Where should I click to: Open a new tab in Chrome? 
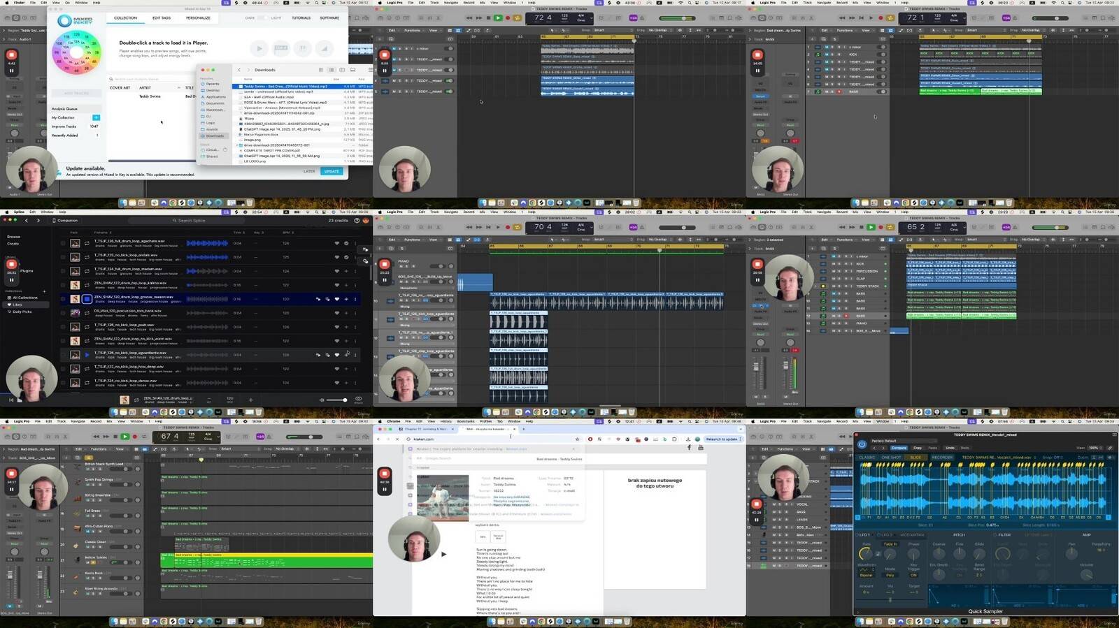[523, 429]
